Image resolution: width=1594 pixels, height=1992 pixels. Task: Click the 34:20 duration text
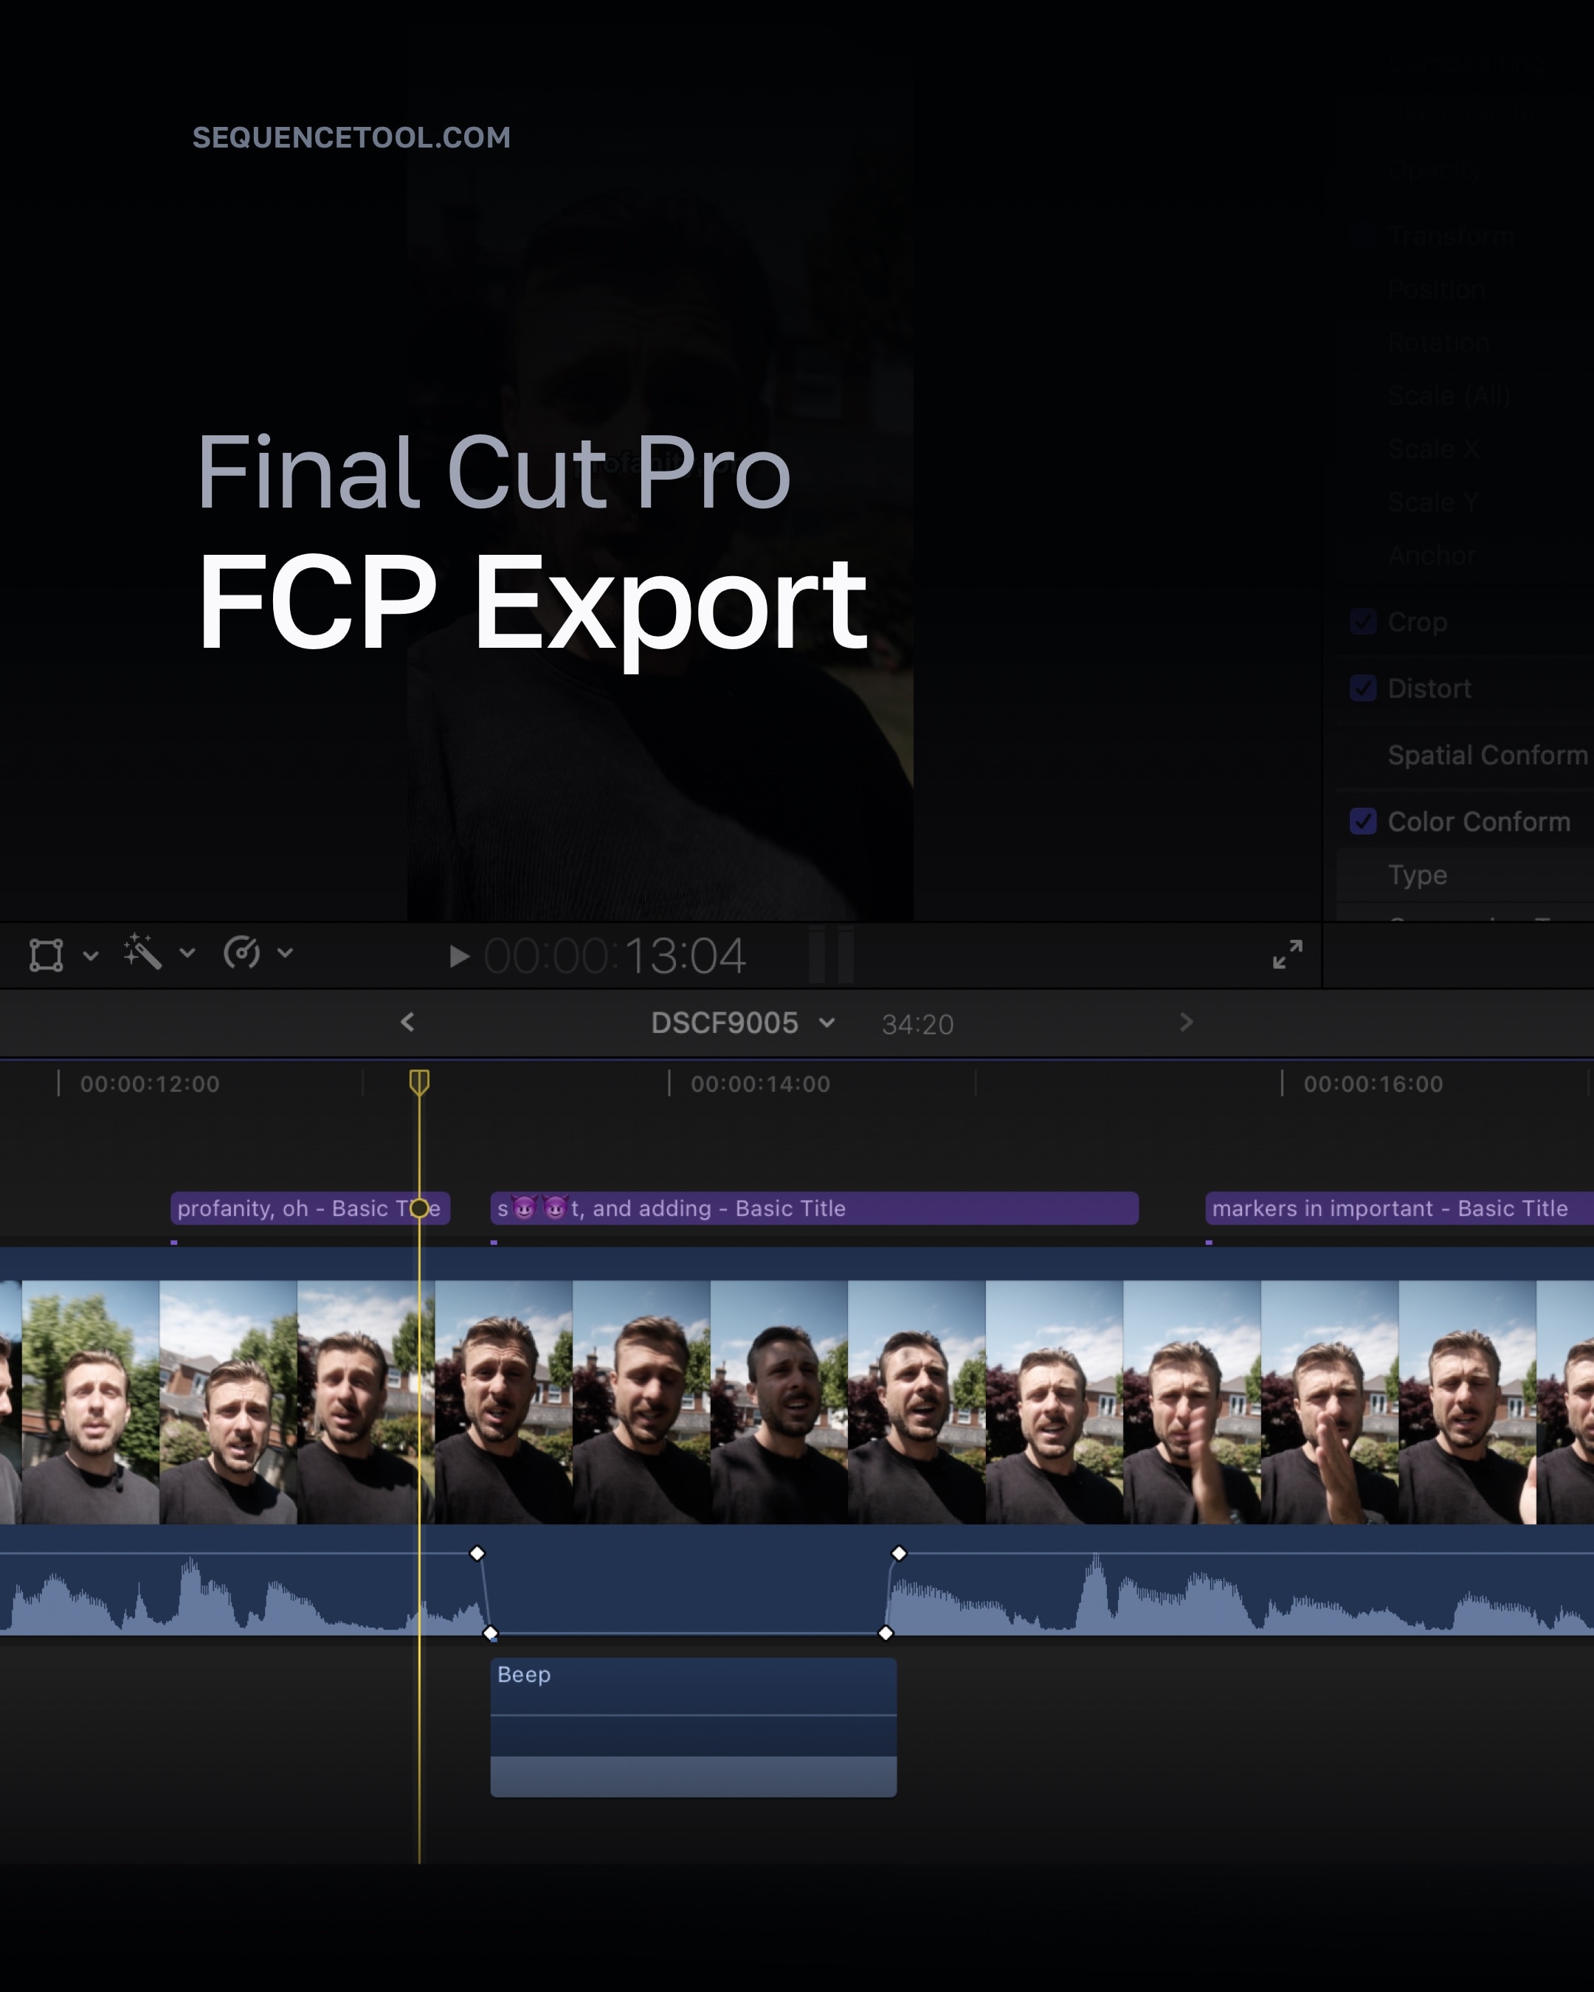pos(917,1025)
